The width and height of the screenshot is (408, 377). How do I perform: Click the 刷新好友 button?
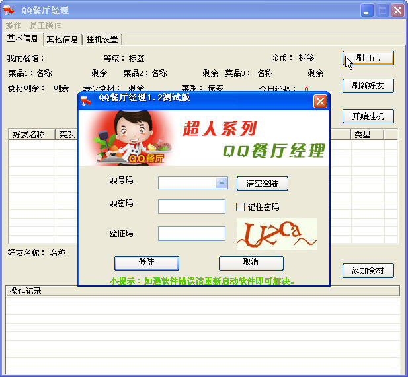click(x=368, y=85)
